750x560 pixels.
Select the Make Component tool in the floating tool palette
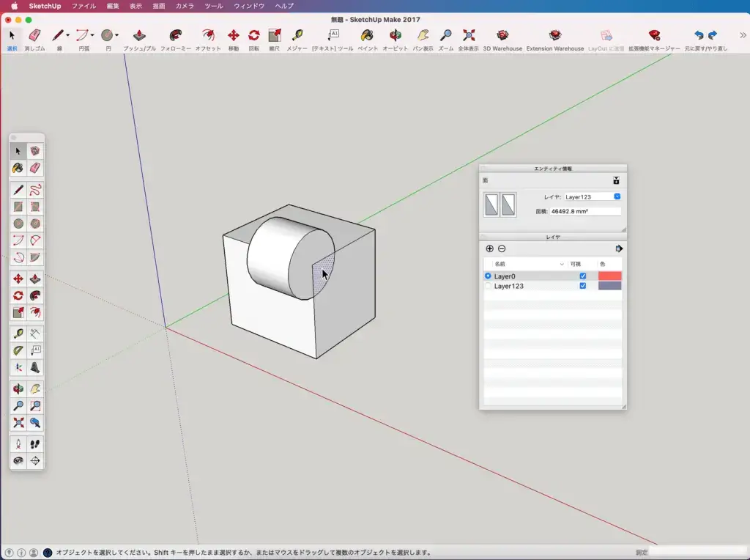[x=35, y=151]
